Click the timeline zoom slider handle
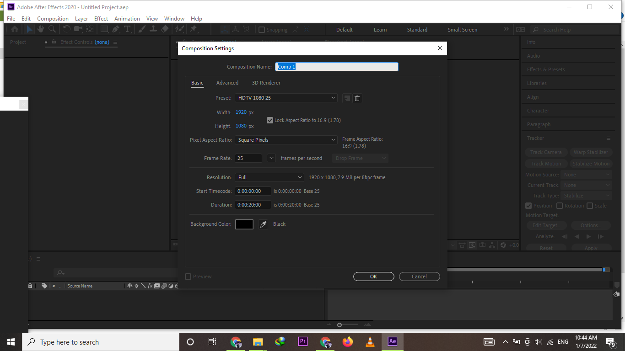625x351 pixels. (339, 325)
